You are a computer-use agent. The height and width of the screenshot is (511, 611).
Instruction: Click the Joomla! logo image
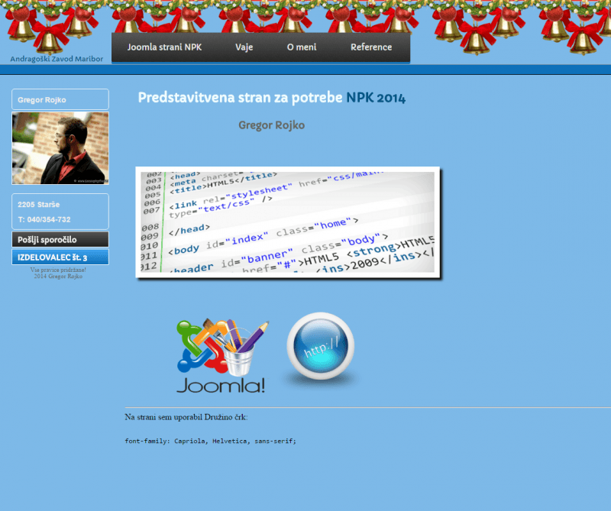(x=221, y=356)
